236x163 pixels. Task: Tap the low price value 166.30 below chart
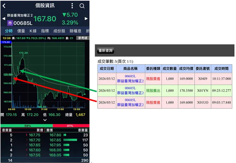point(54,115)
